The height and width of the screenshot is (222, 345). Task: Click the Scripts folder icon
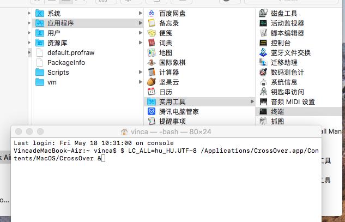coord(40,72)
